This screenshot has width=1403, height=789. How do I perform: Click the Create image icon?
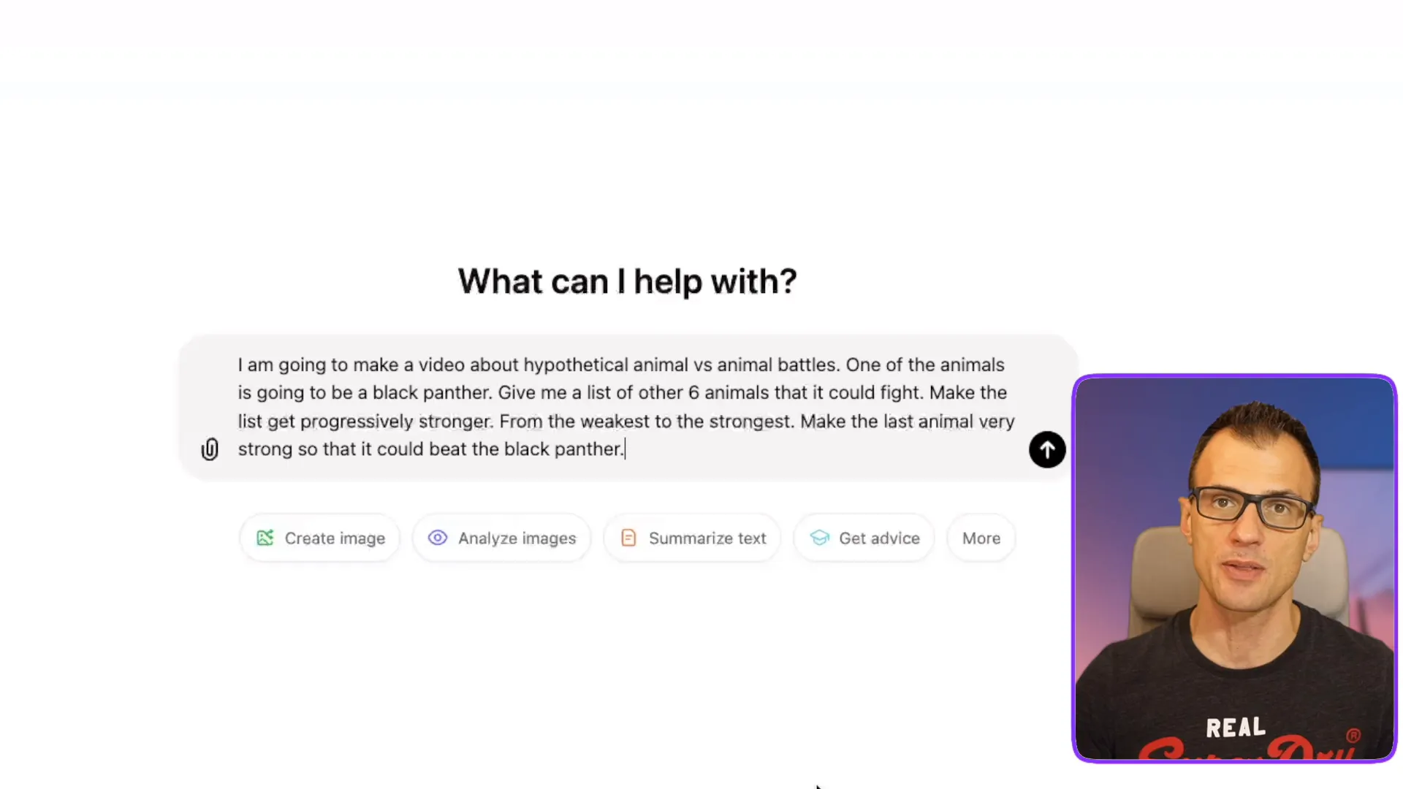point(265,538)
